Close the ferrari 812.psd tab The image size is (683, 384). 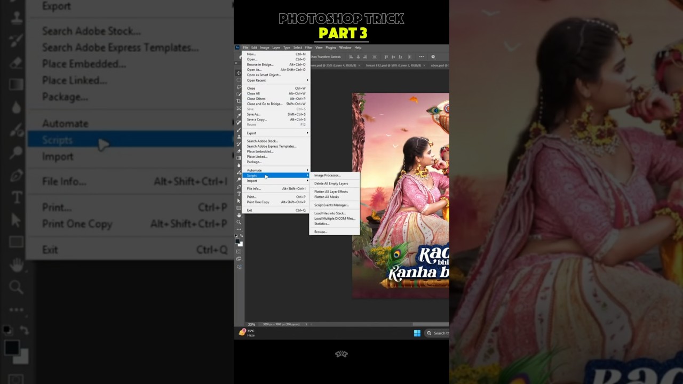[424, 65]
